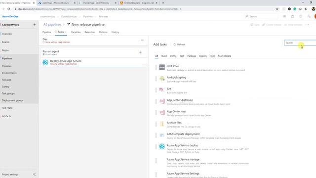Filter tasks by Deploy category
This screenshot has width=316, height=178.
pyautogui.click(x=203, y=56)
